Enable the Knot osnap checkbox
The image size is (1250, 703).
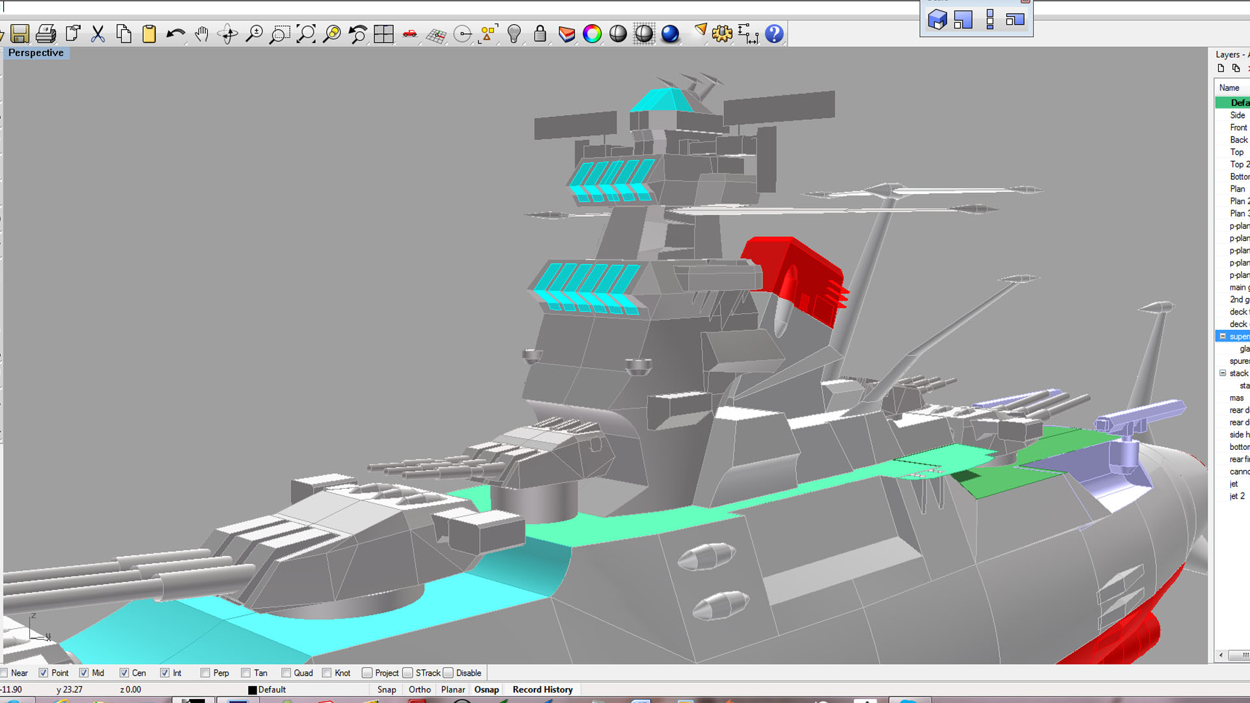(326, 673)
